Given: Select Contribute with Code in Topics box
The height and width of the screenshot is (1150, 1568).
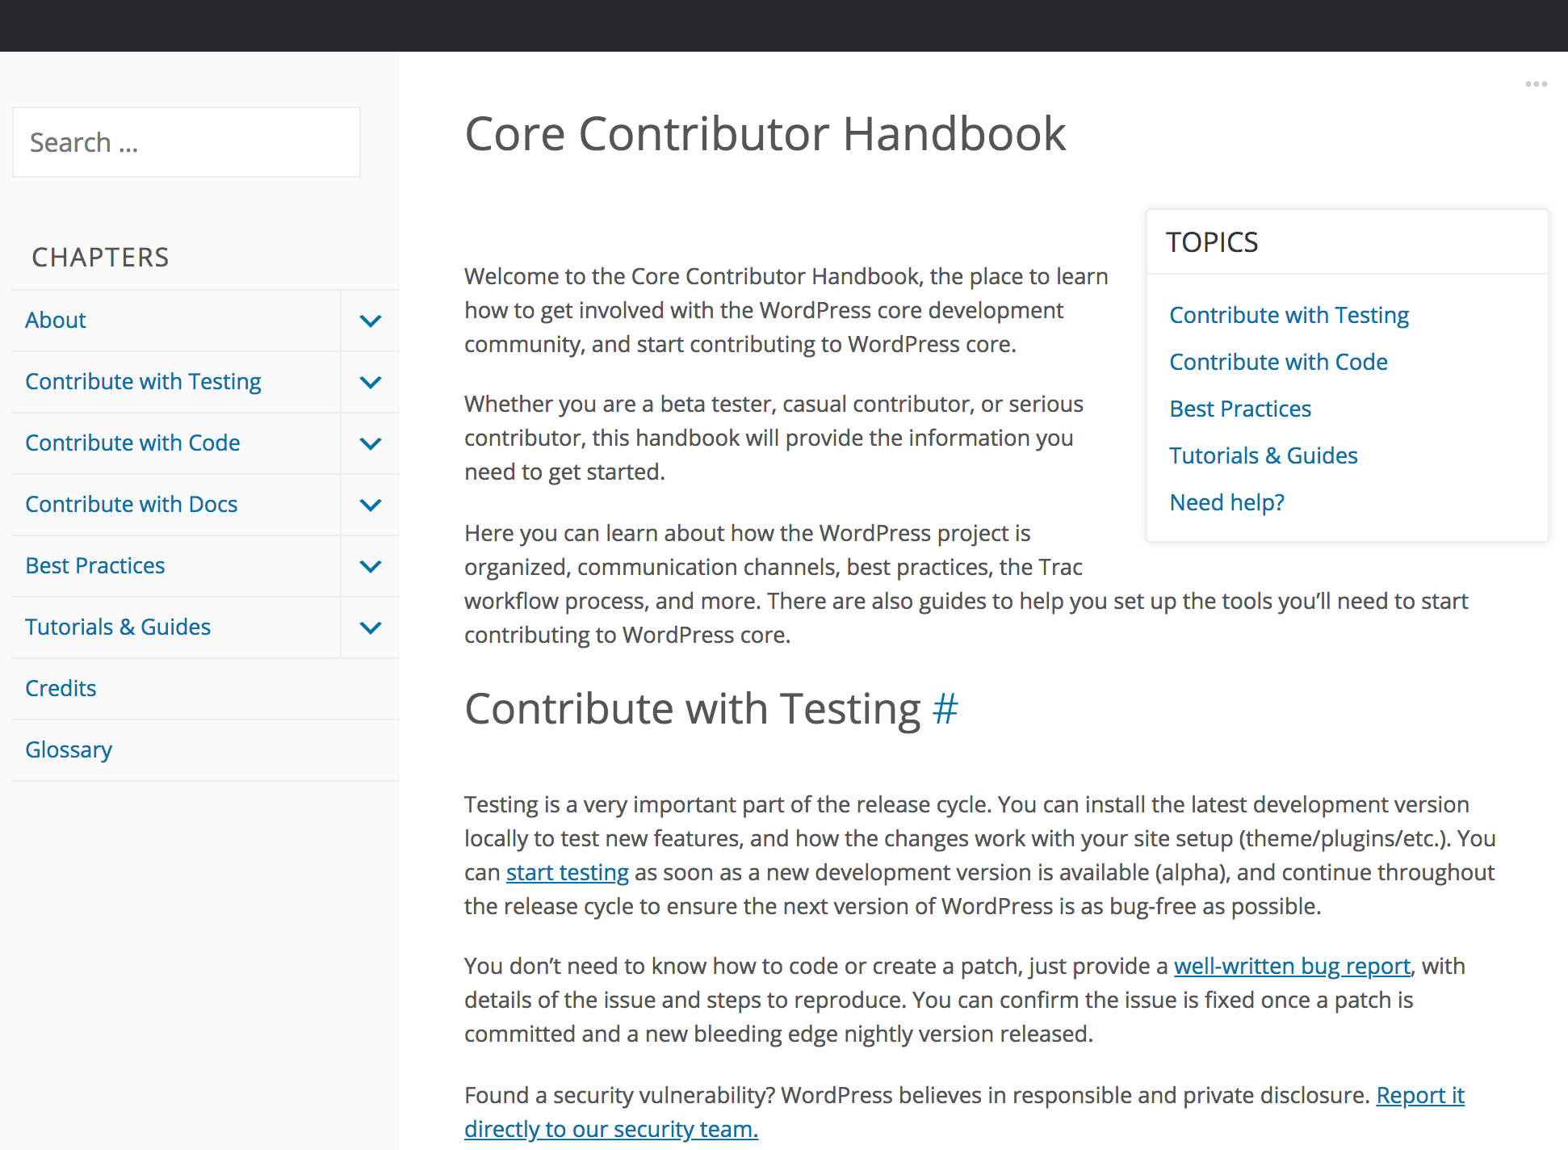Looking at the screenshot, I should pos(1278,362).
